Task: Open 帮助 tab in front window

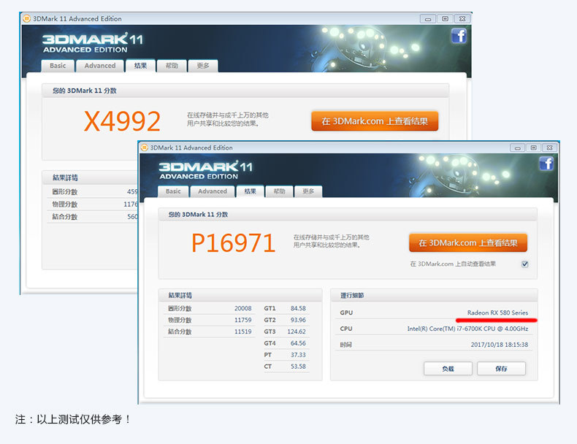Action: click(279, 191)
